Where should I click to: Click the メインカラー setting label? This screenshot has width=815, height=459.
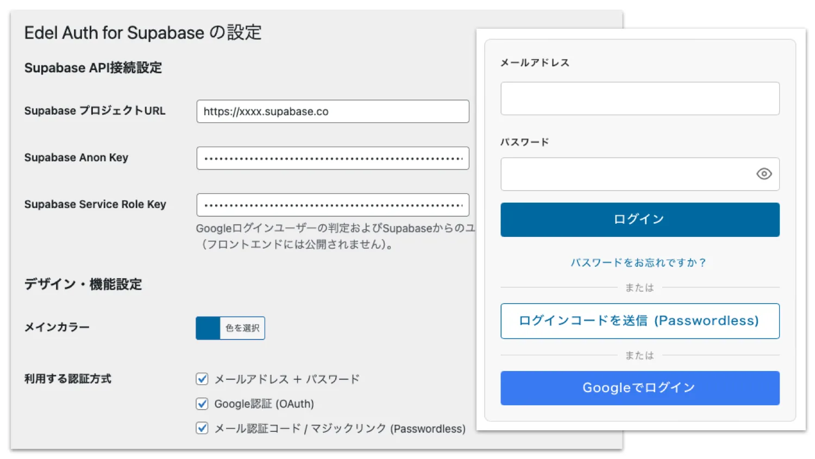(x=57, y=327)
